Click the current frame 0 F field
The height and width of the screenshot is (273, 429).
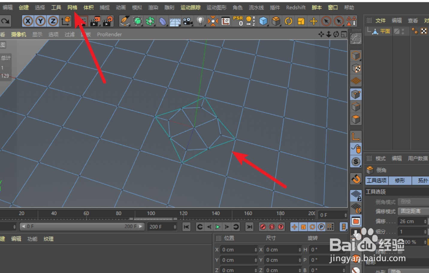[333, 215]
